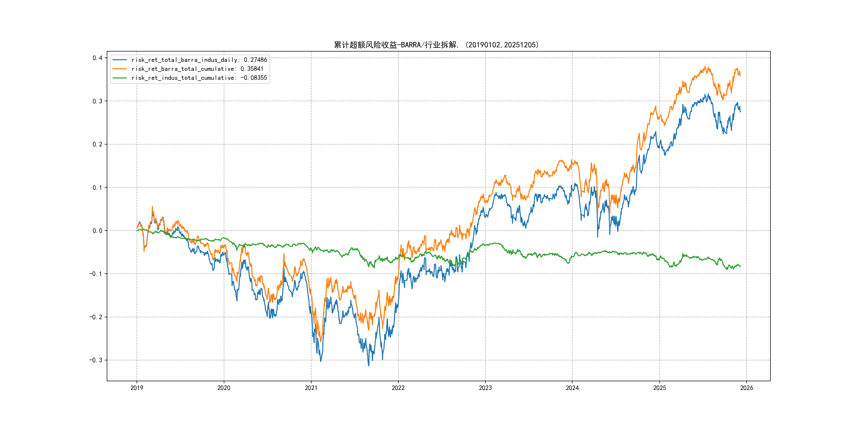Click the 2019 x-axis tick label
This screenshot has width=856, height=428.
click(137, 388)
